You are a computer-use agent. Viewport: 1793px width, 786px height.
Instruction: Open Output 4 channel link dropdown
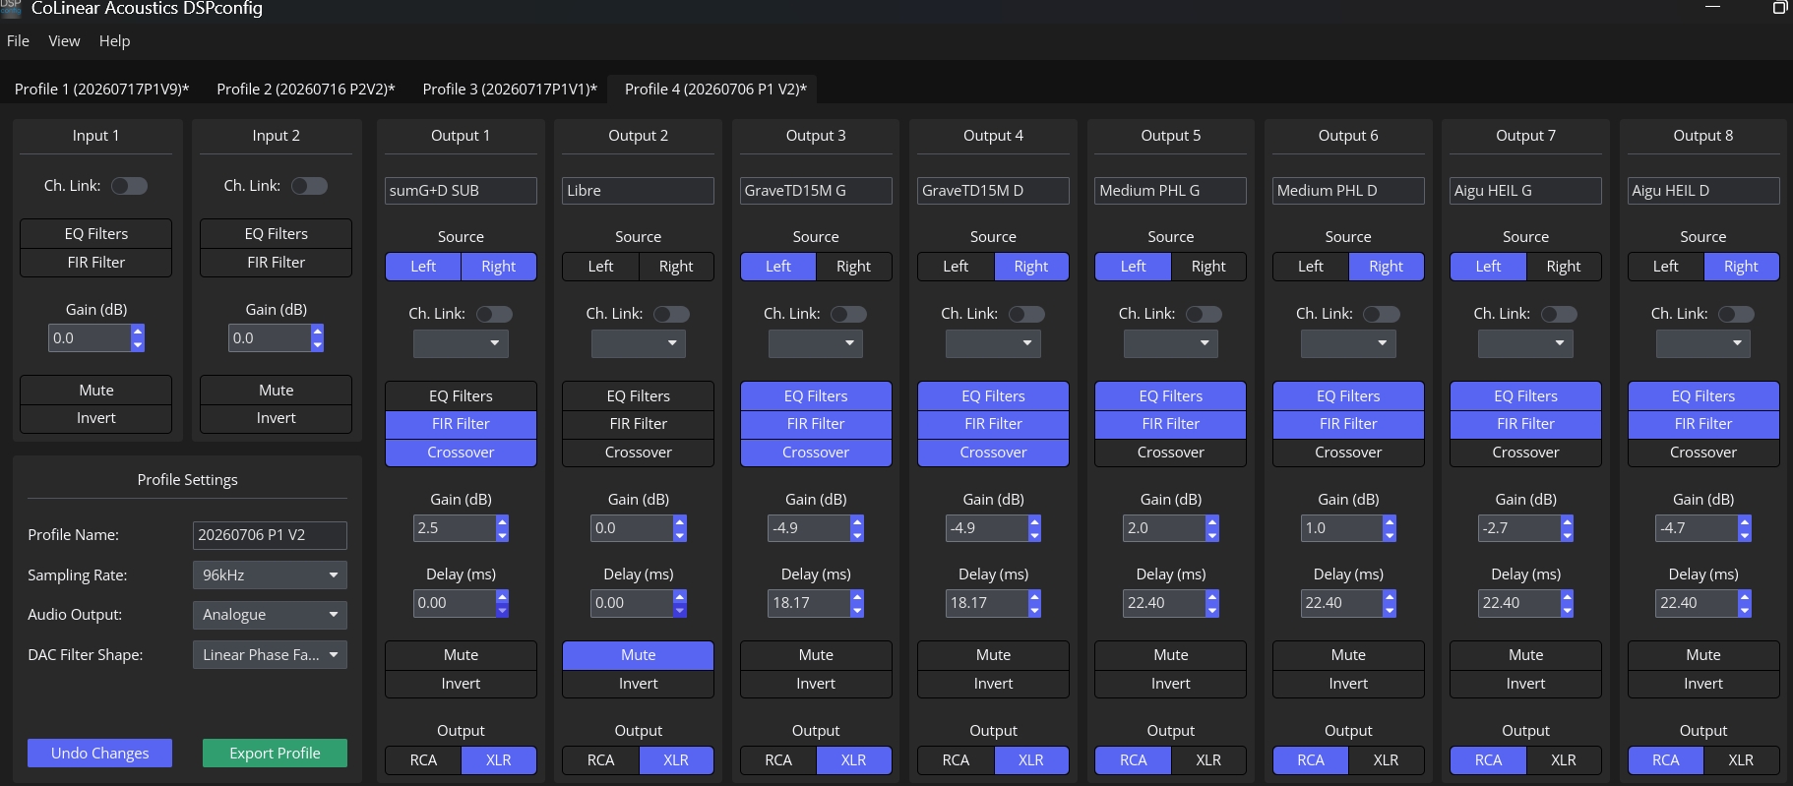993,343
